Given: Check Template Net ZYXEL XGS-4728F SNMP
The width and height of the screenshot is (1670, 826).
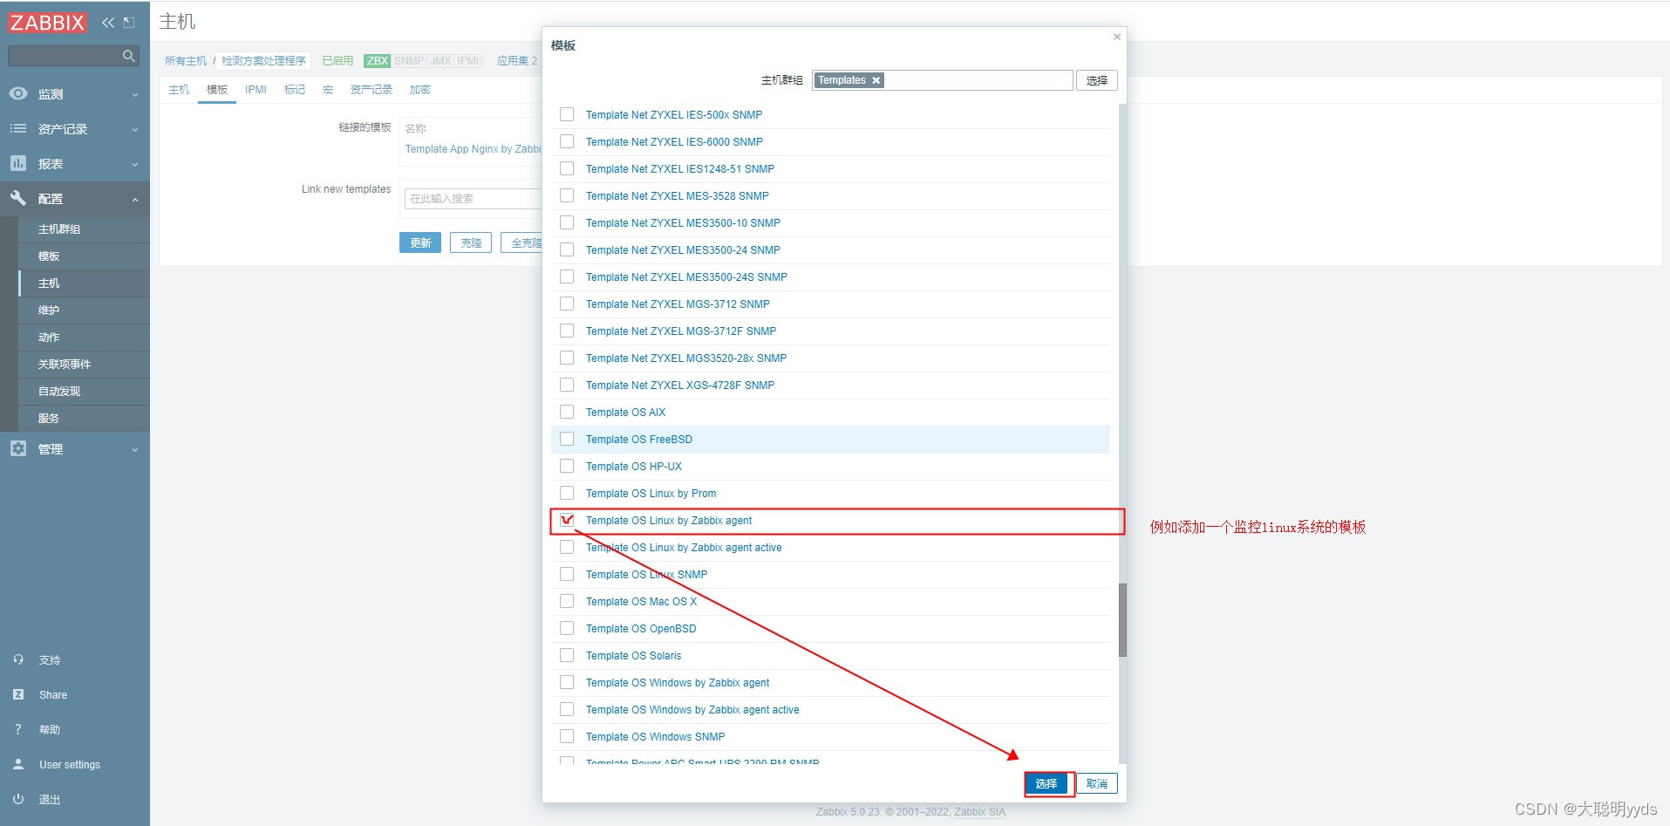Looking at the screenshot, I should pos(567,385).
